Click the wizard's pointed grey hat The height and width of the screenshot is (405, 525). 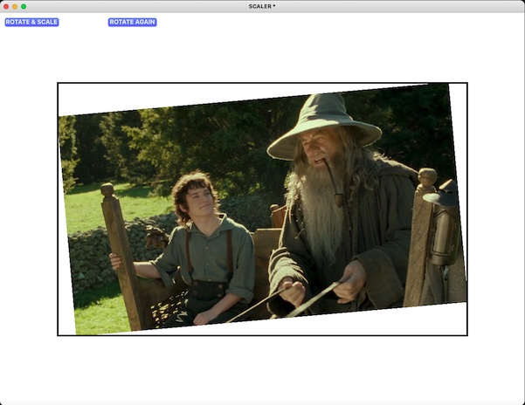pyautogui.click(x=323, y=122)
